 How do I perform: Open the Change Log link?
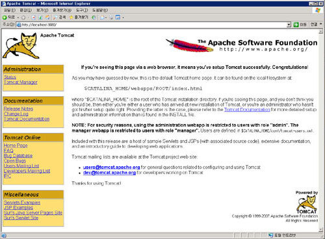coord(16,114)
